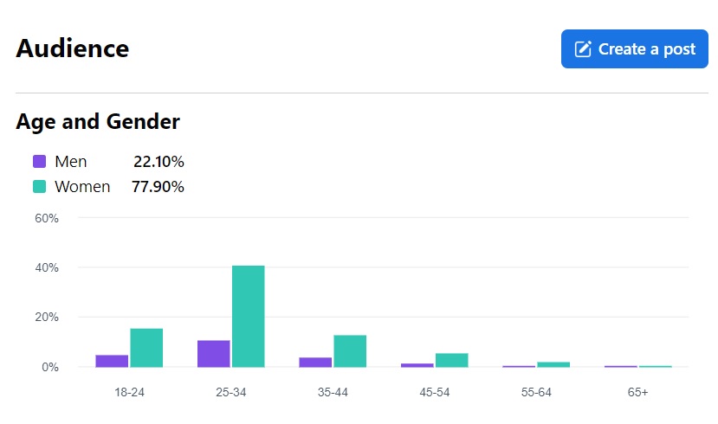Click the Age and Gender heading
Image resolution: width=718 pixels, height=424 pixels.
click(x=98, y=122)
